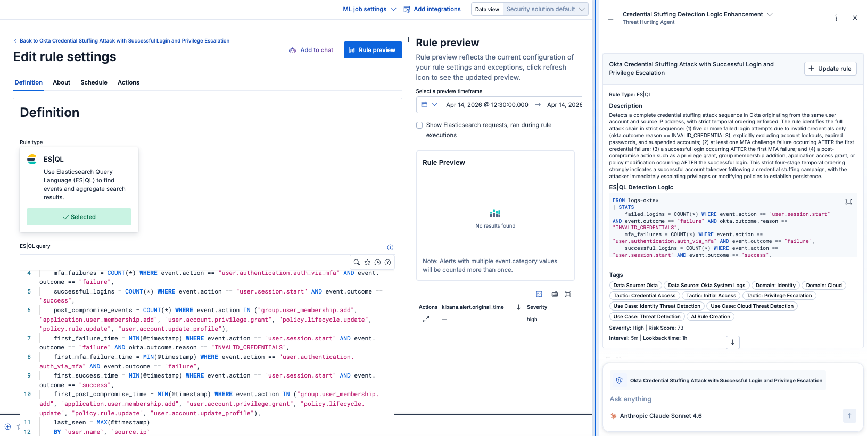Click the Elastic logo on ES|QL card

coord(32,159)
